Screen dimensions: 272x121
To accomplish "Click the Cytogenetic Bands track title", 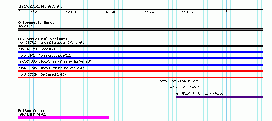I will [x=36, y=22].
